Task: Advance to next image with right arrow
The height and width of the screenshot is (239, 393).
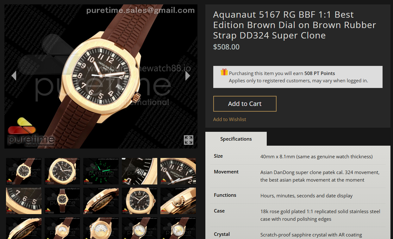Action: (188, 76)
